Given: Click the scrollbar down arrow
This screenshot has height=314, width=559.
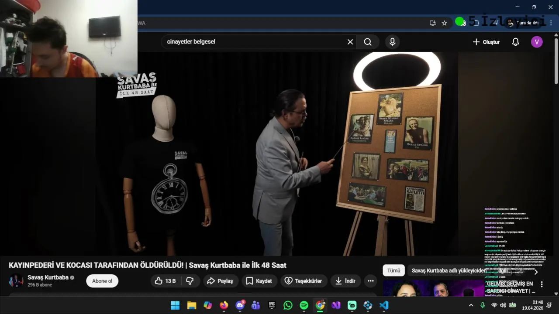Looking at the screenshot, I should pyautogui.click(x=556, y=294).
